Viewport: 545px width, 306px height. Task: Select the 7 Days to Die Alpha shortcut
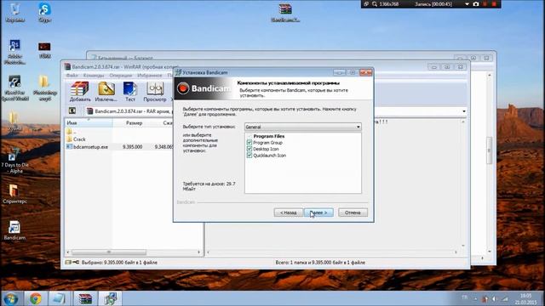point(14,161)
